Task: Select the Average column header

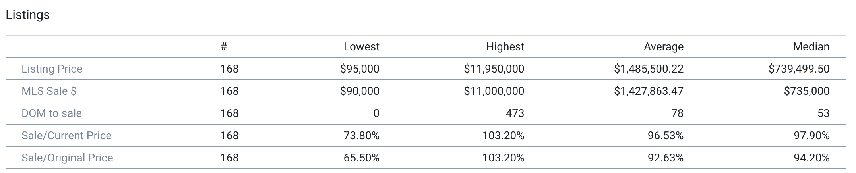Action: point(663,47)
